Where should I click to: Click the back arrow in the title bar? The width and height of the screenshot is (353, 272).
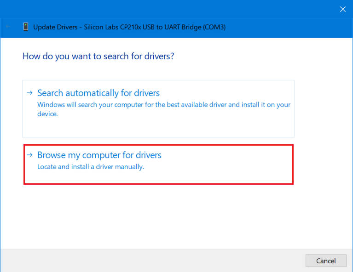tap(8, 27)
